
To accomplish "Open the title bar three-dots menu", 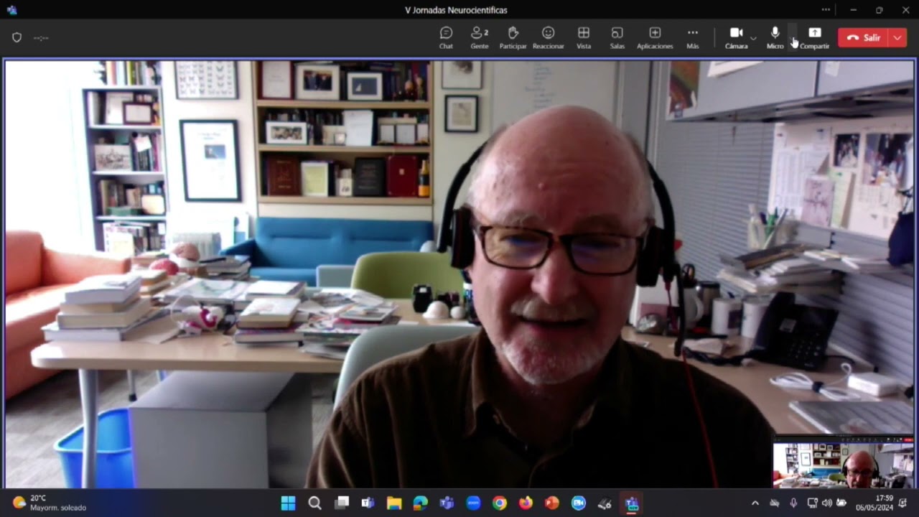I will (826, 10).
